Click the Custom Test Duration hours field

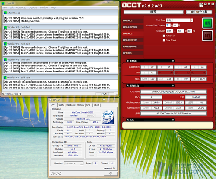point(168,26)
